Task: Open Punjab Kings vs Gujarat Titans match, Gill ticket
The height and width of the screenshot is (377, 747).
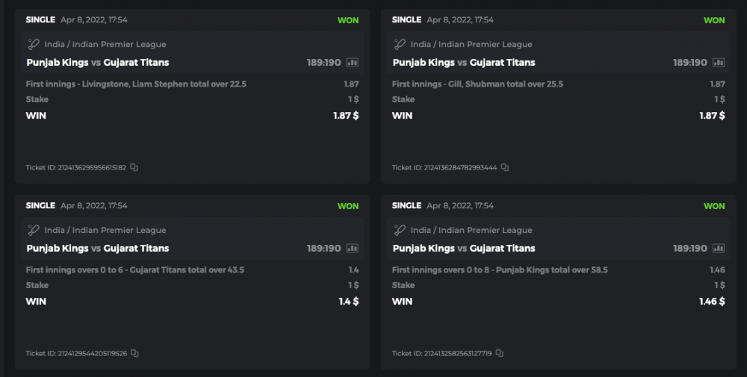Action: (464, 63)
